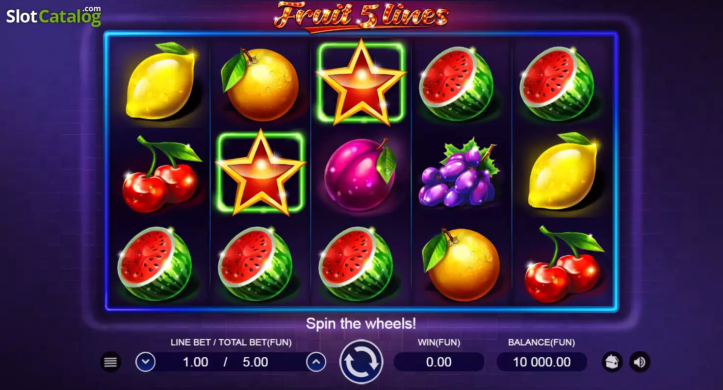The height and width of the screenshot is (390, 723).
Task: Click the SlotCatalog.com logo
Action: click(54, 16)
